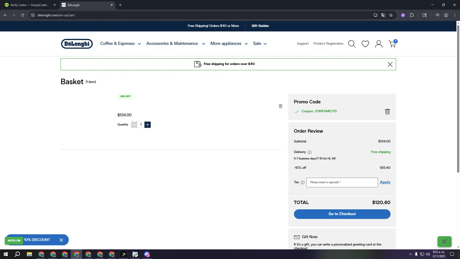Bookmark this page with the star icon

(391, 15)
